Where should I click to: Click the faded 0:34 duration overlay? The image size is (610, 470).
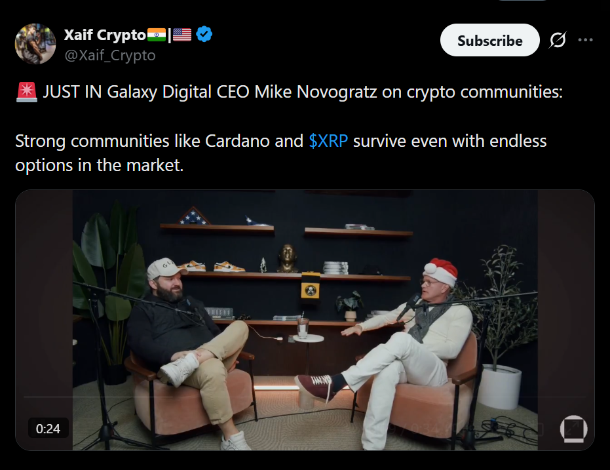coord(418,429)
